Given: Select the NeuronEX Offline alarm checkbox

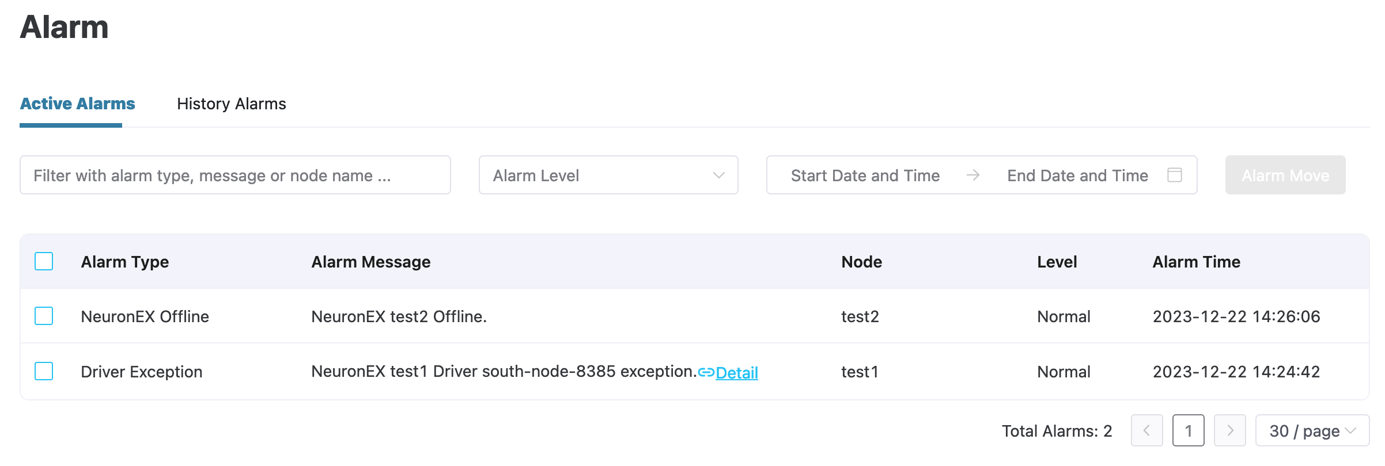Looking at the screenshot, I should (44, 316).
